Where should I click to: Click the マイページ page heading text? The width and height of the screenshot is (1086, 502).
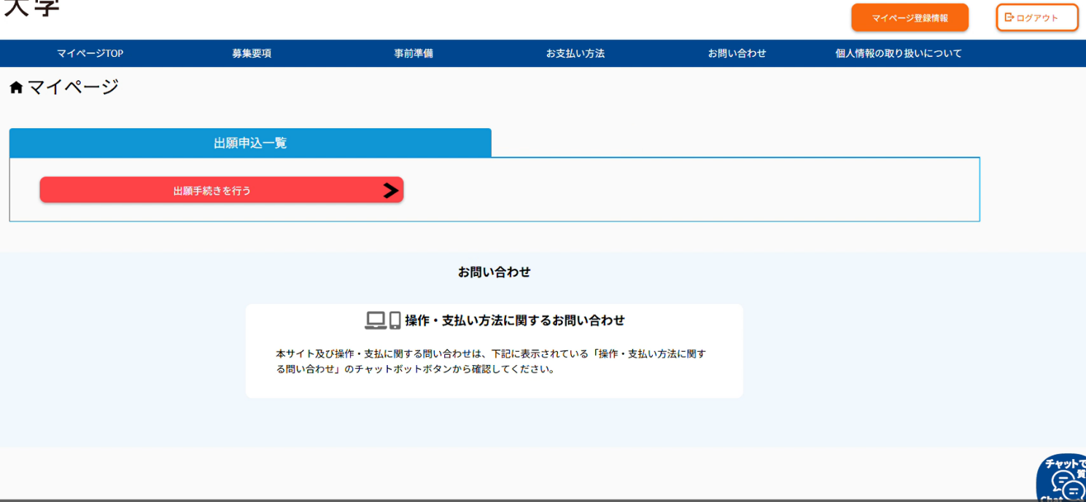click(73, 87)
